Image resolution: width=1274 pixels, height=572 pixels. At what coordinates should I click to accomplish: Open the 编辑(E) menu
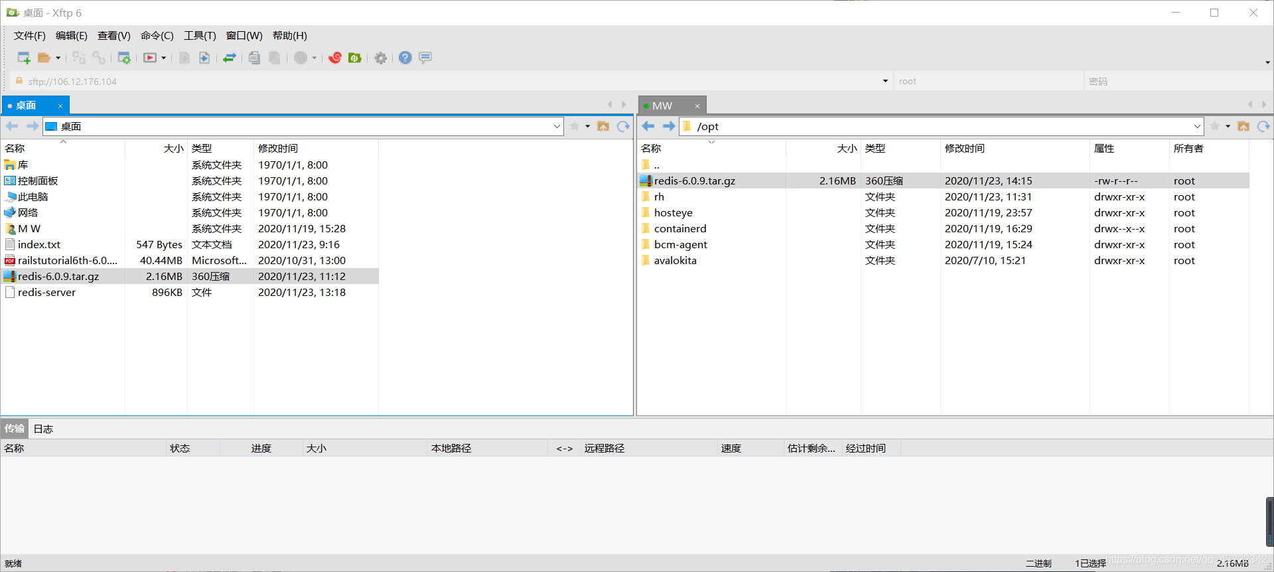72,36
